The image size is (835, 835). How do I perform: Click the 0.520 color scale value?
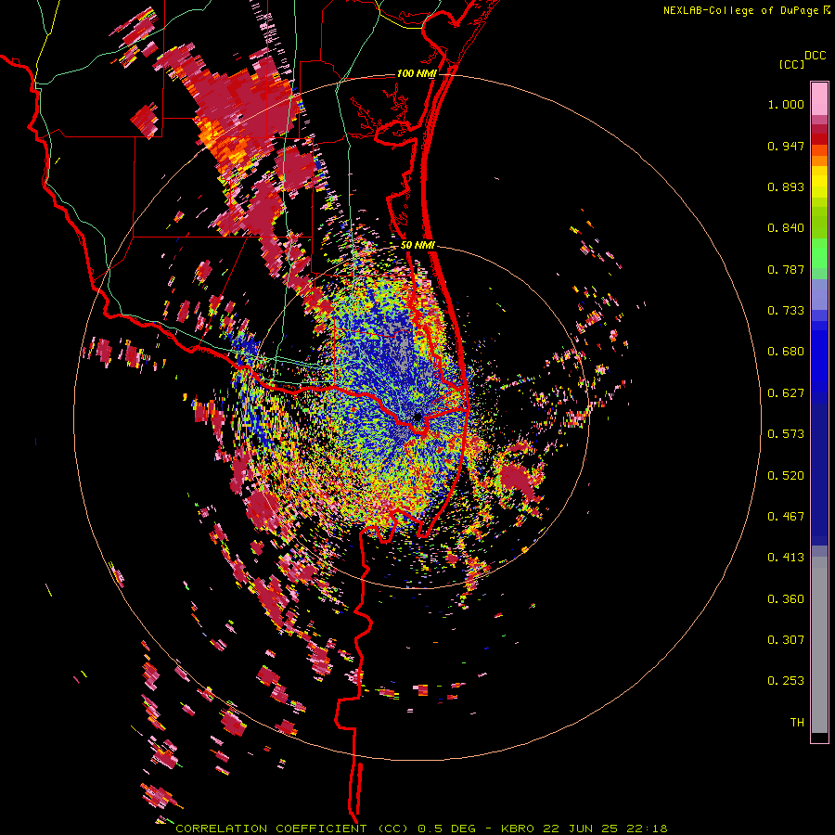click(786, 476)
